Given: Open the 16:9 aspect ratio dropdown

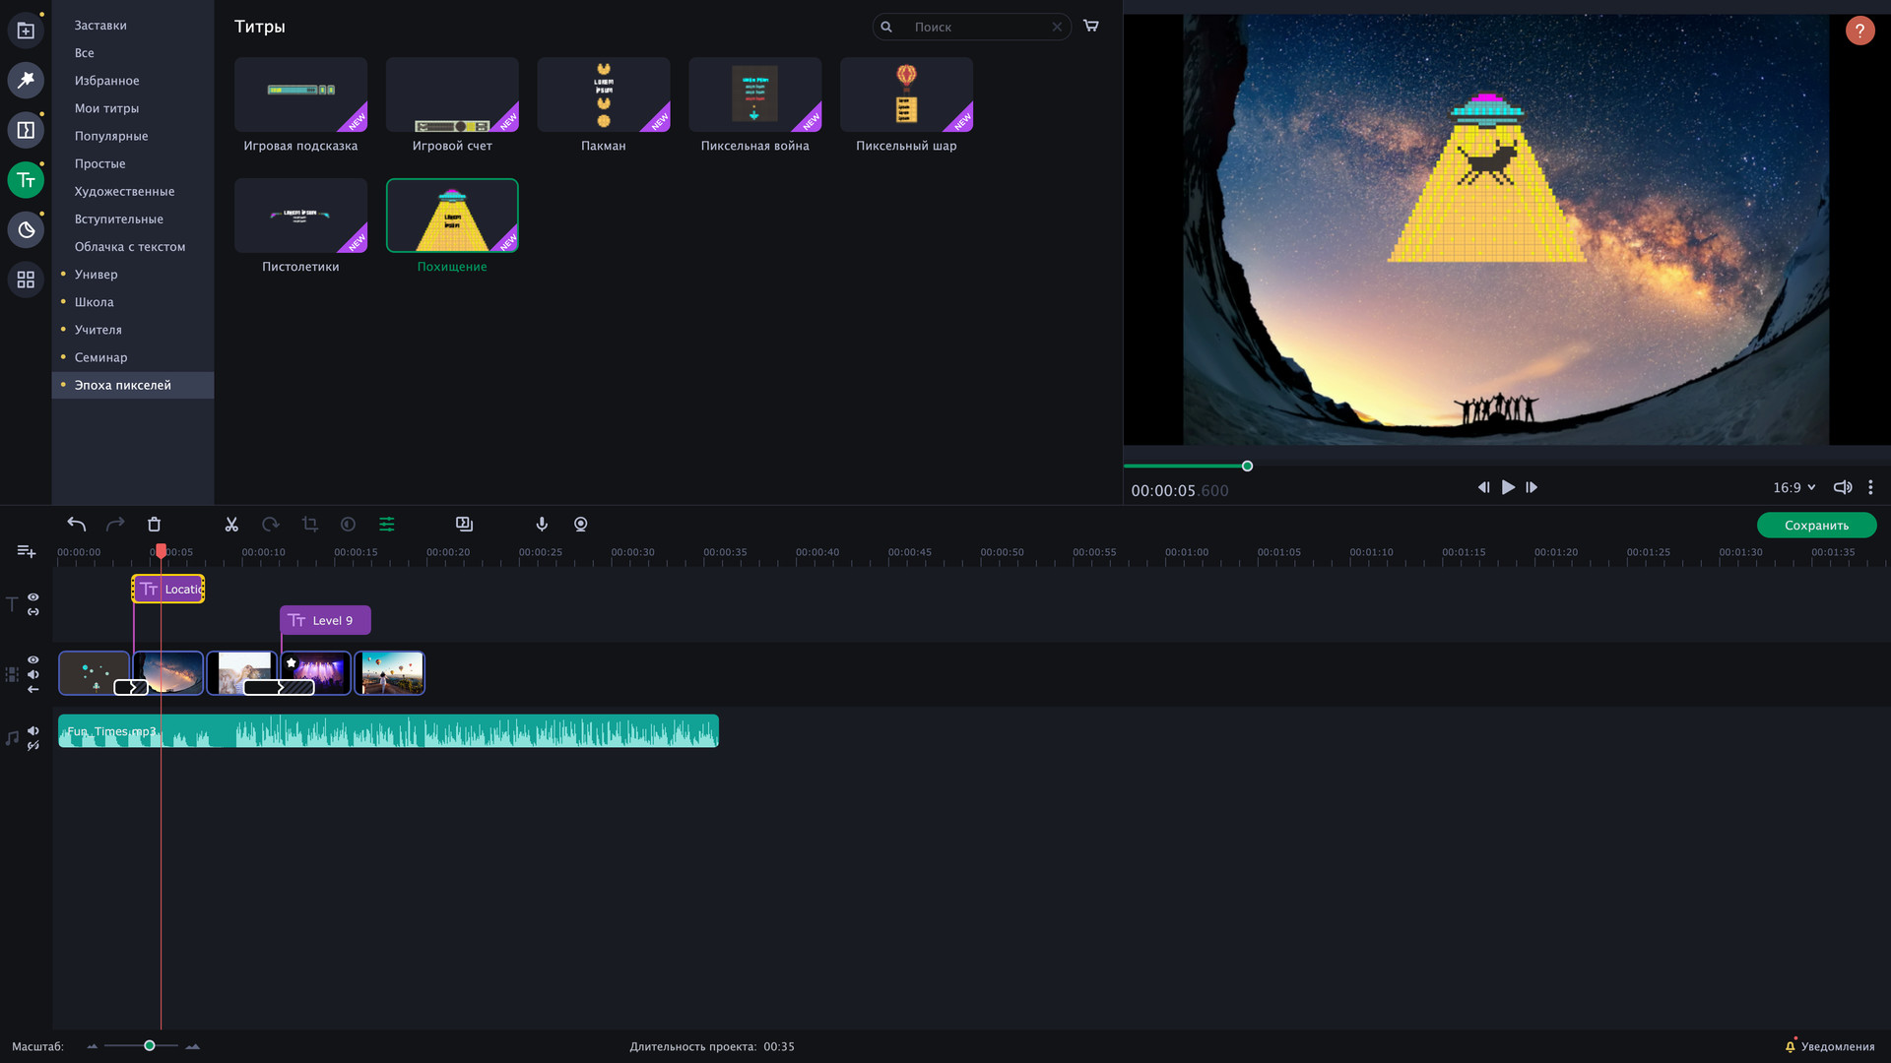Looking at the screenshot, I should coord(1793,487).
